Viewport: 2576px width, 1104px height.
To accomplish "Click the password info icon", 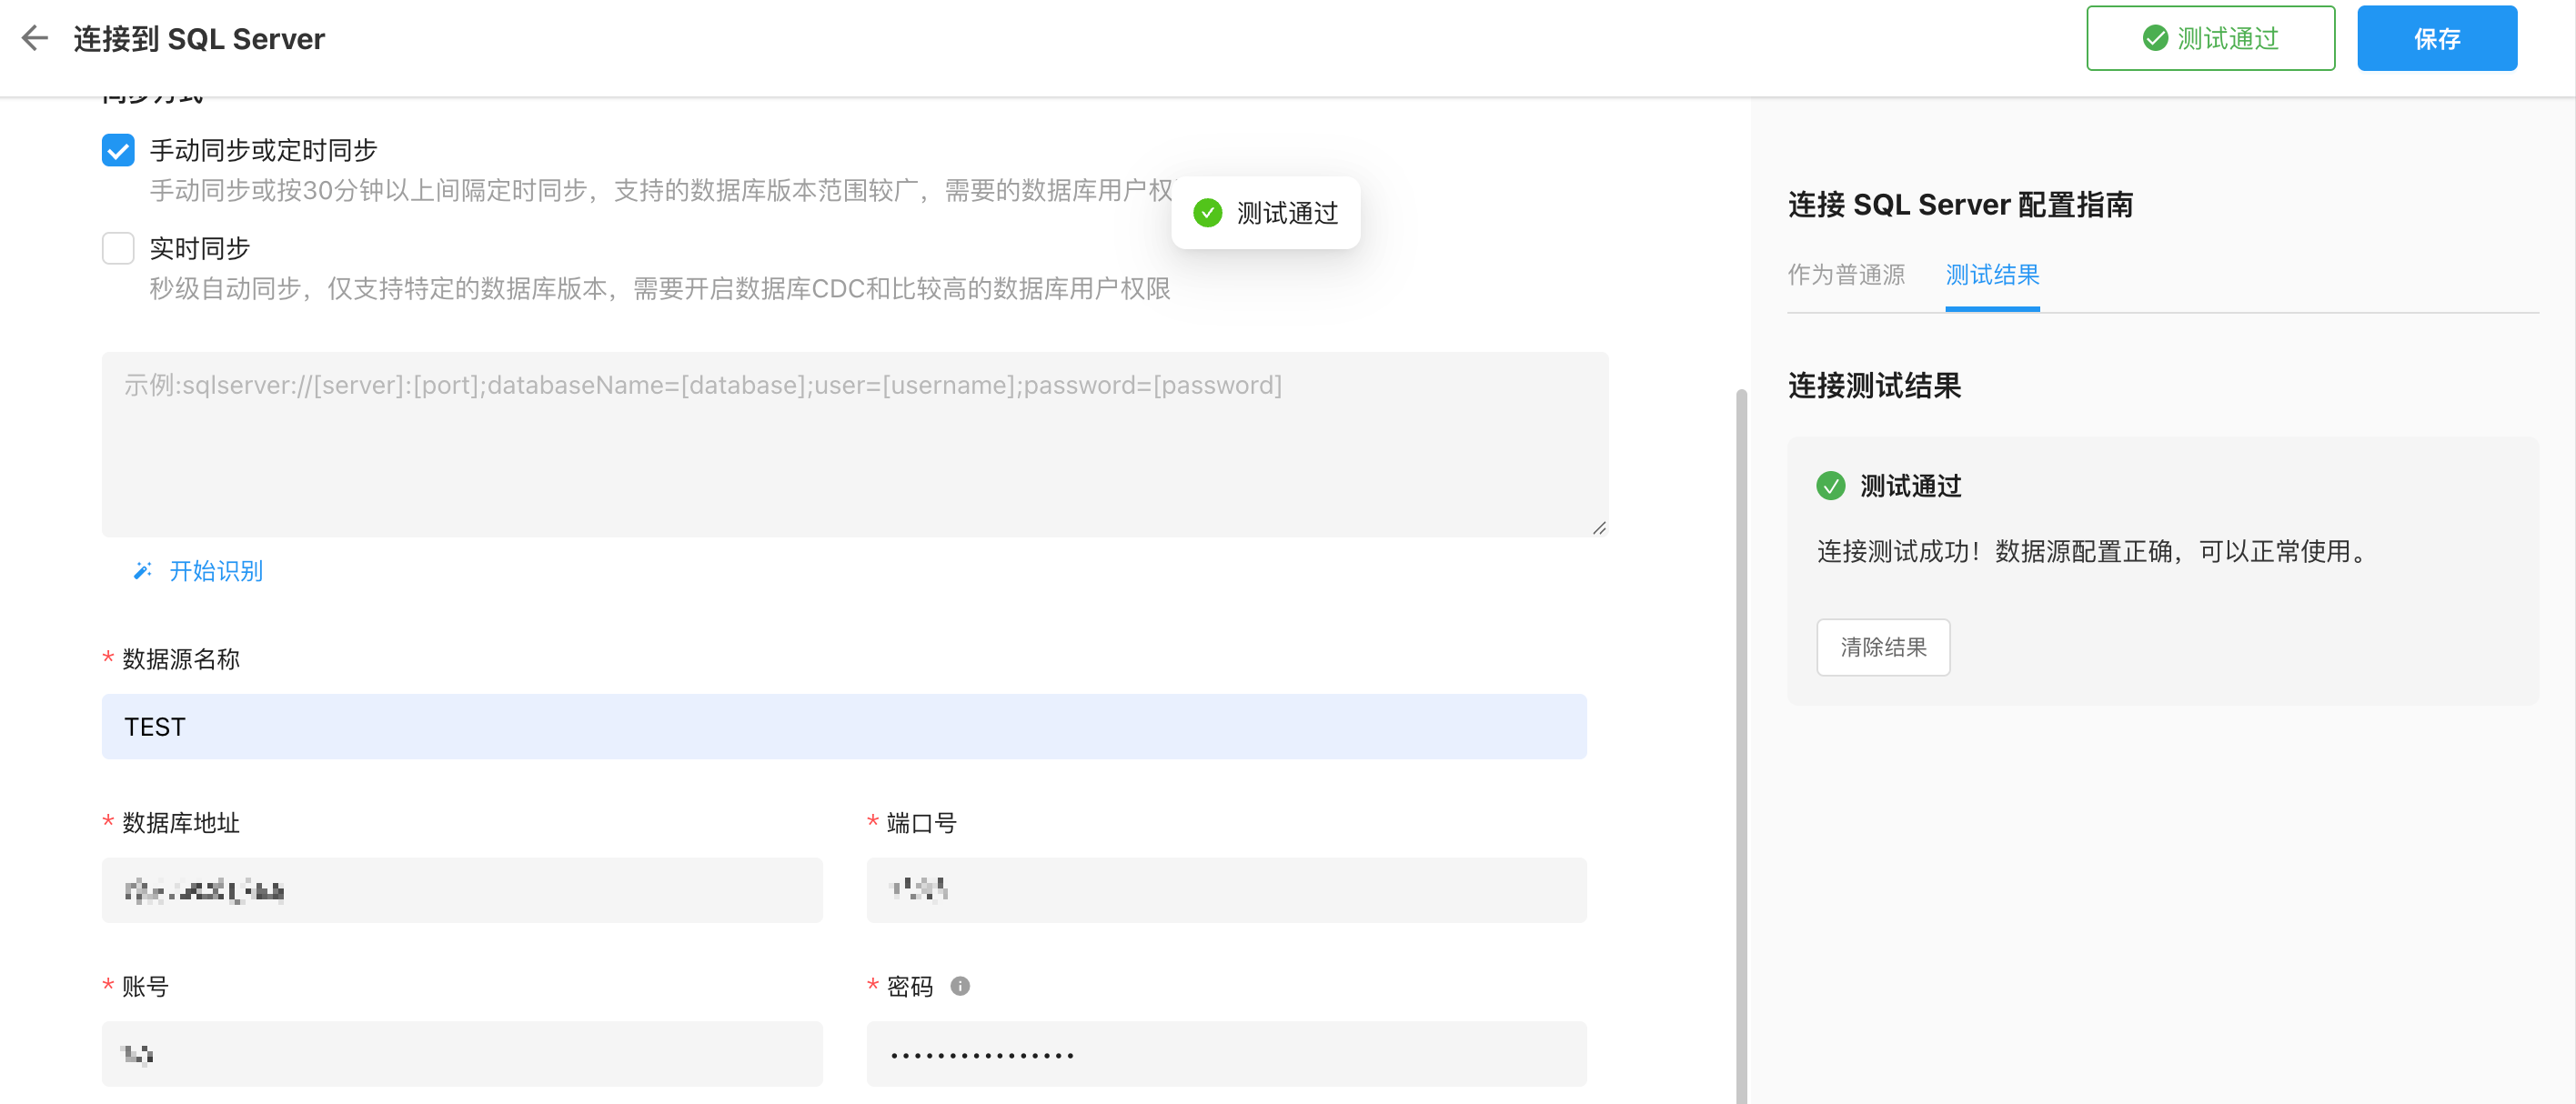I will [959, 986].
